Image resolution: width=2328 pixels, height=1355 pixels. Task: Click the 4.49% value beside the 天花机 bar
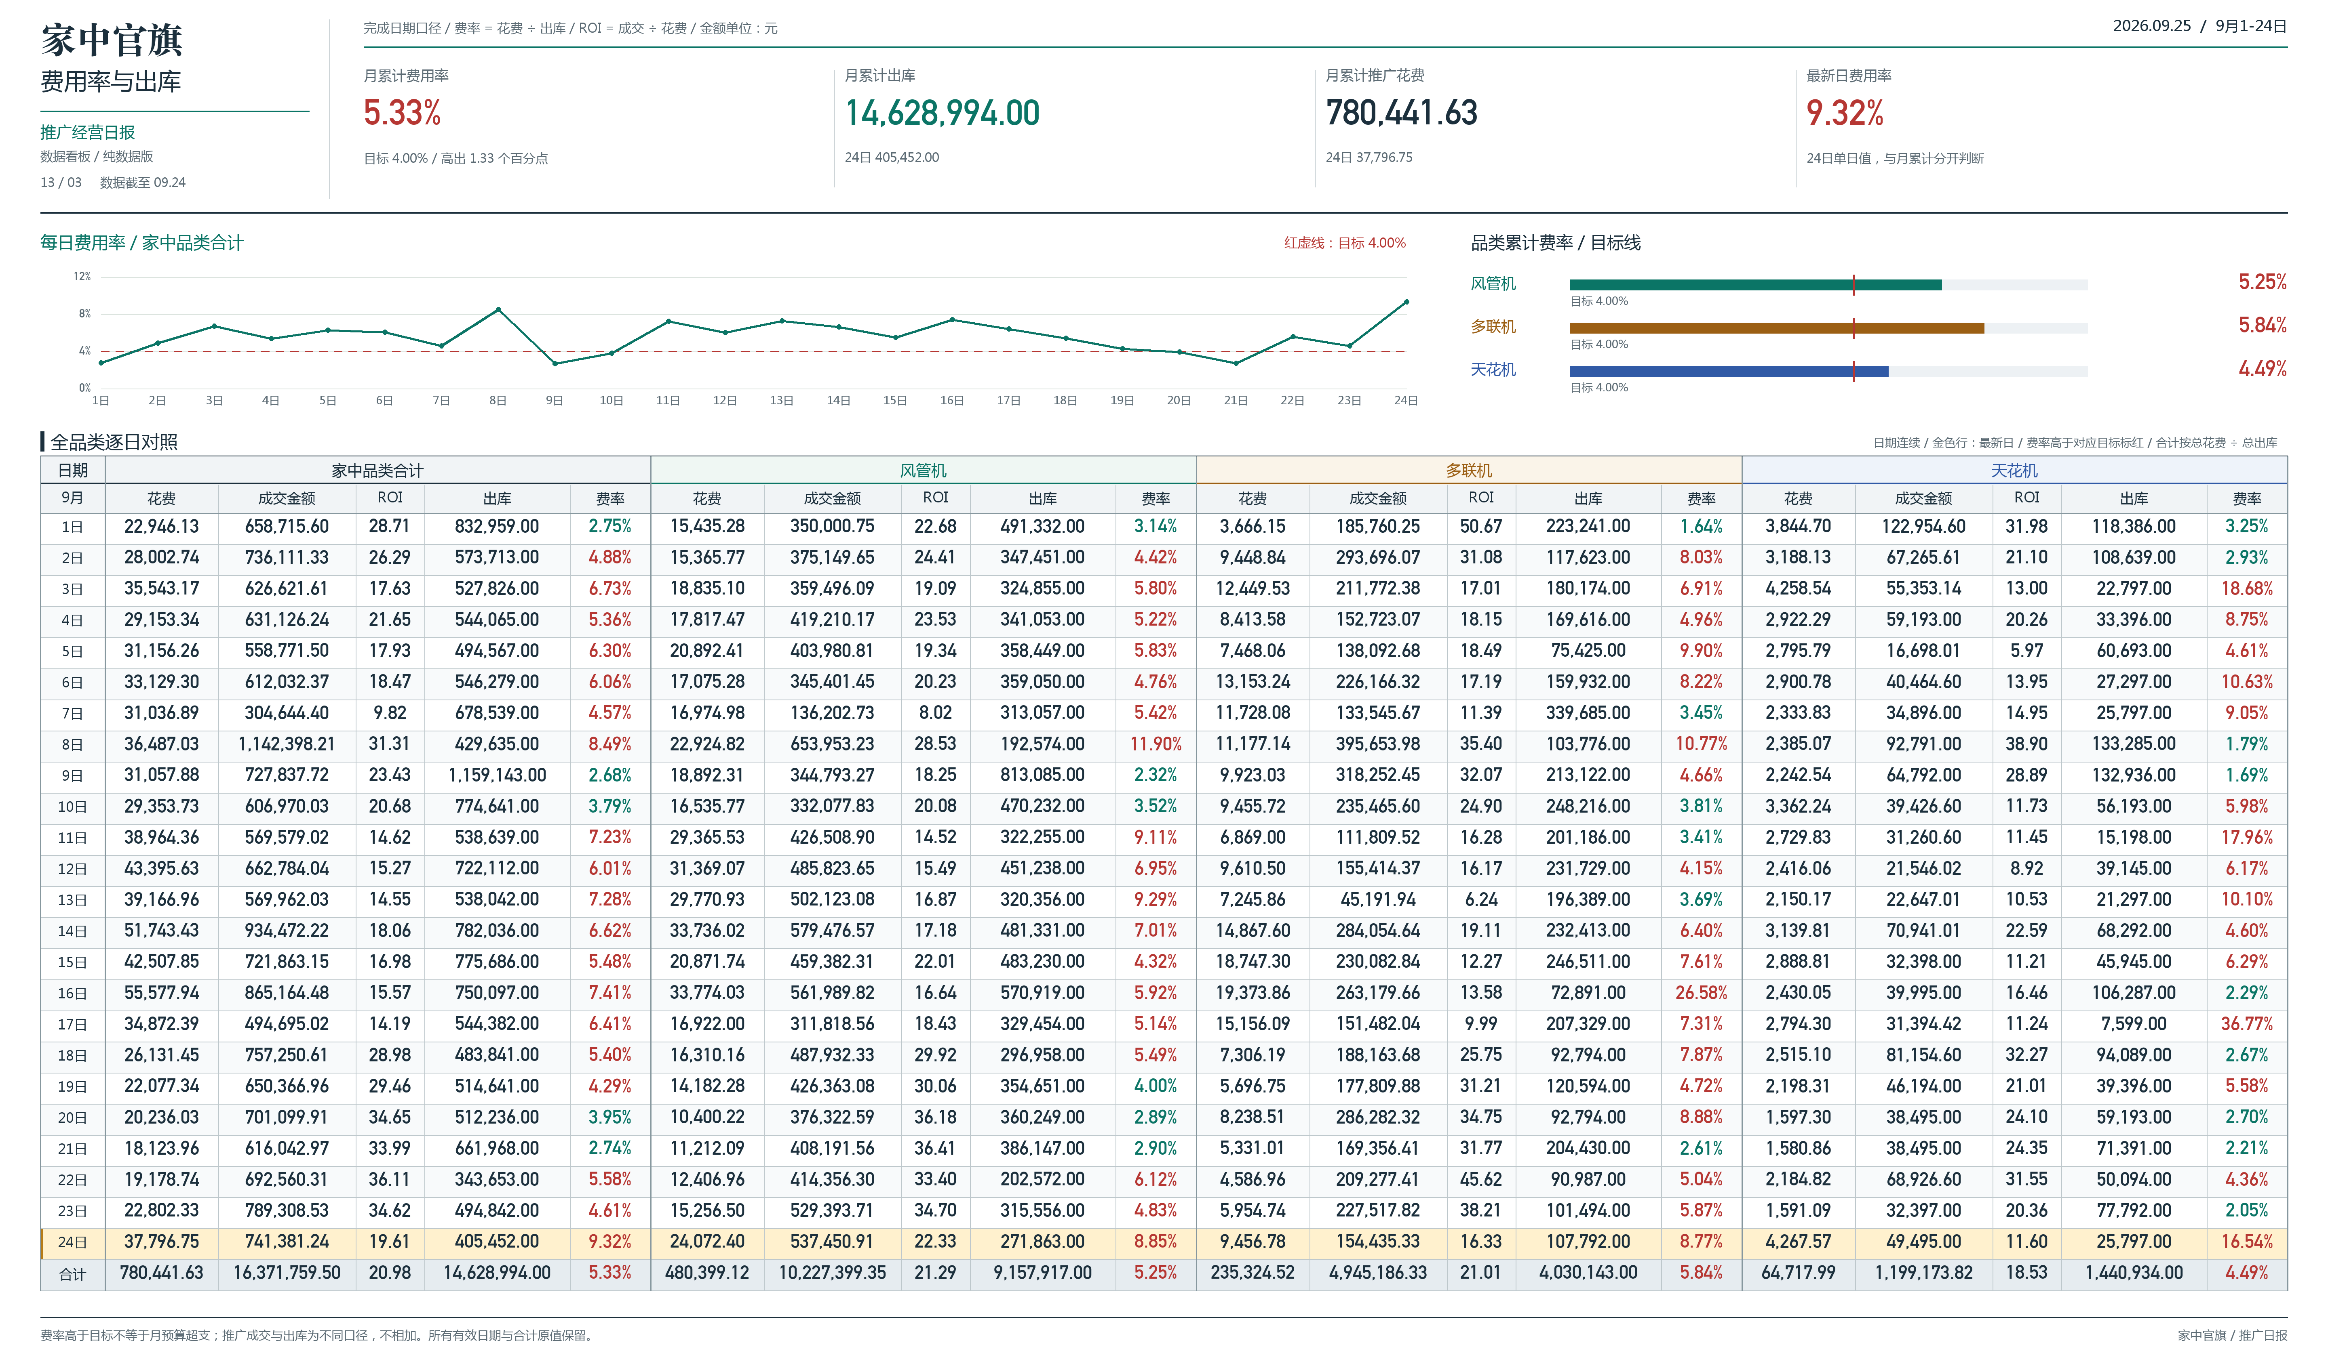pyautogui.click(x=2263, y=369)
